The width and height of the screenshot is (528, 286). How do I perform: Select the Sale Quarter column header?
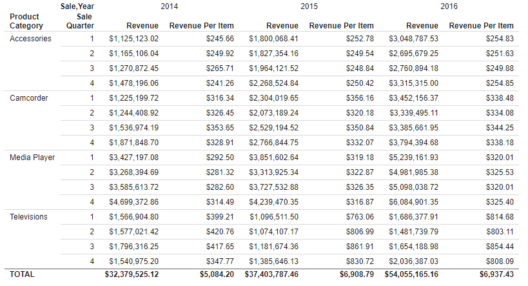(x=81, y=21)
